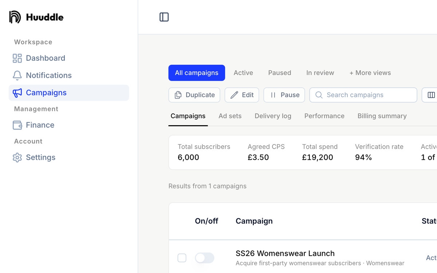437x273 pixels.
Task: Open the Ad sets tab
Action: (230, 116)
